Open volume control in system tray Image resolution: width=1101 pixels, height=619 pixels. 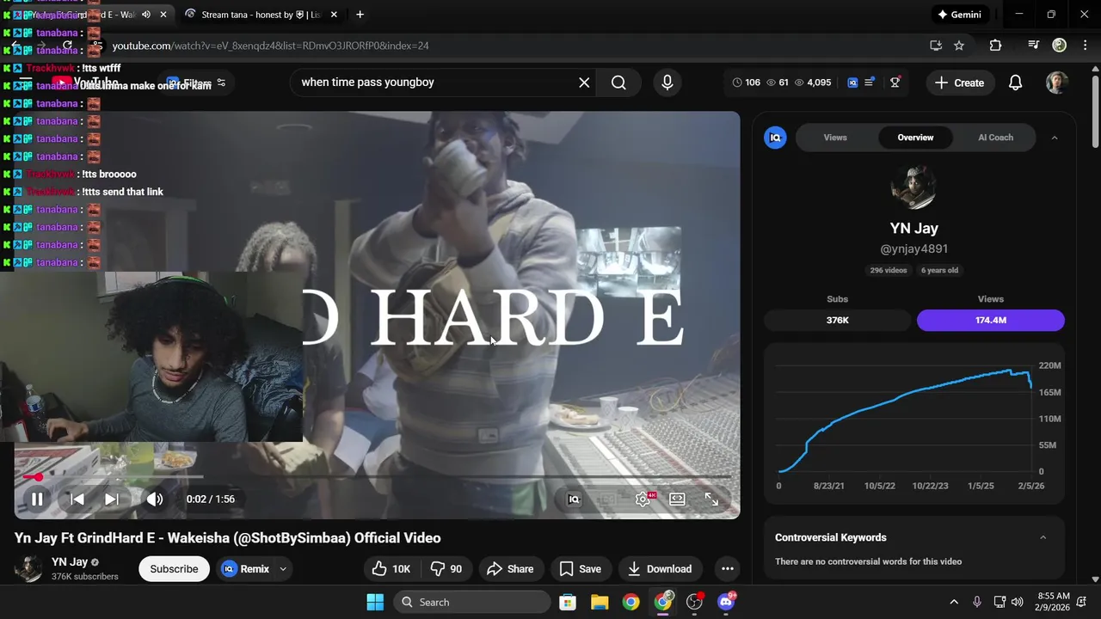click(1018, 602)
